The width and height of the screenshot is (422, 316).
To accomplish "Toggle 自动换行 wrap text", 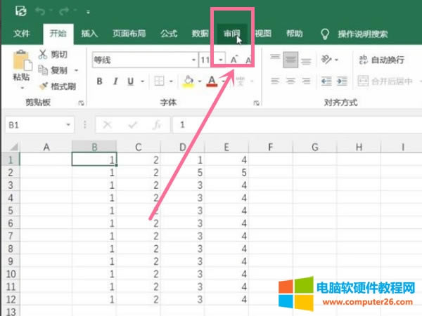I will click(382, 60).
